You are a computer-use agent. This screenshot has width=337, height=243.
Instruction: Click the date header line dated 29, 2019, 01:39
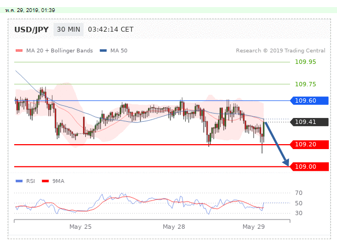tap(30, 10)
